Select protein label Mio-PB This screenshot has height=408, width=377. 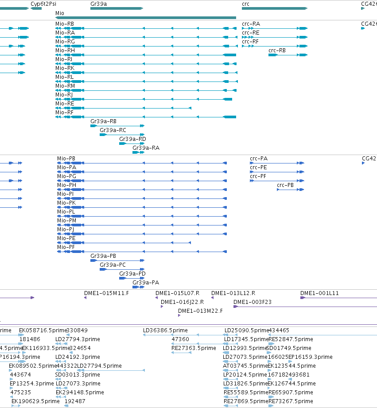(x=66, y=159)
